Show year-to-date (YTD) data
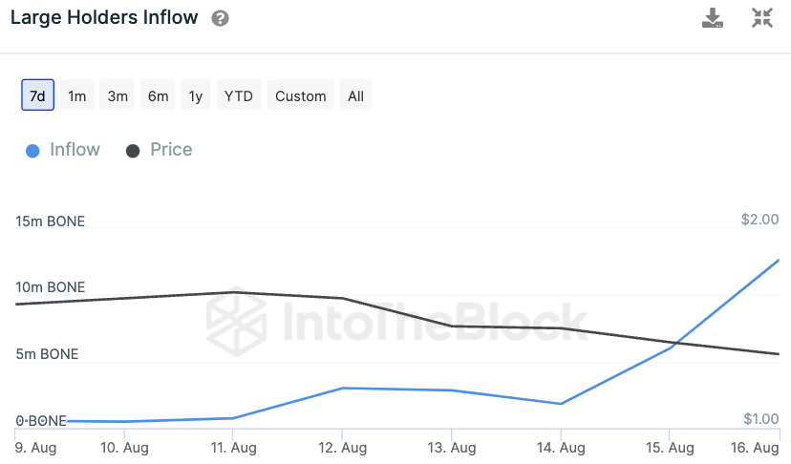Viewport: 791px width, 464px height. (239, 95)
